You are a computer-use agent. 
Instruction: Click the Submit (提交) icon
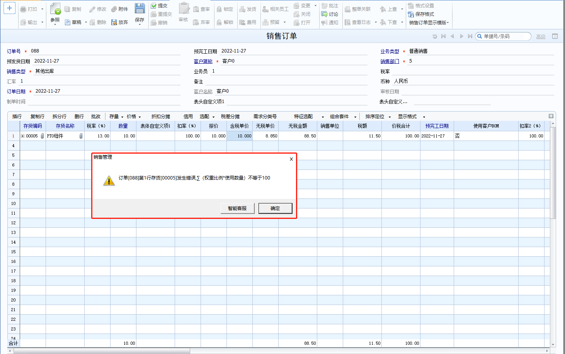coord(154,6)
